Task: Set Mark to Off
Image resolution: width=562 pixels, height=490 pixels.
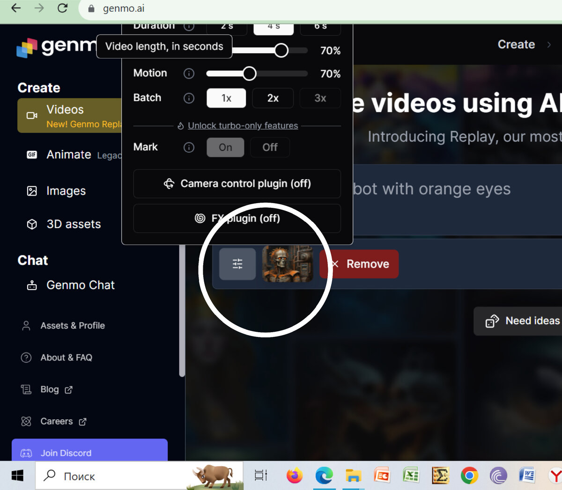Action: [270, 147]
